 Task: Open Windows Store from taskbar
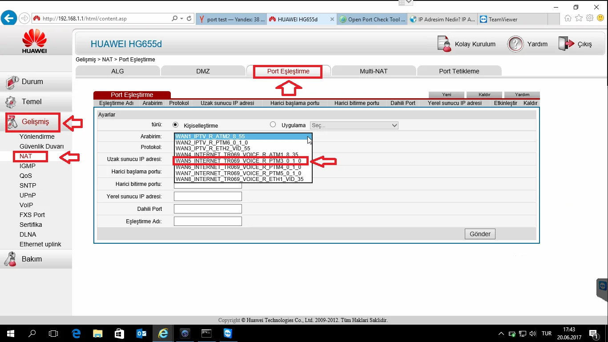pos(120,333)
